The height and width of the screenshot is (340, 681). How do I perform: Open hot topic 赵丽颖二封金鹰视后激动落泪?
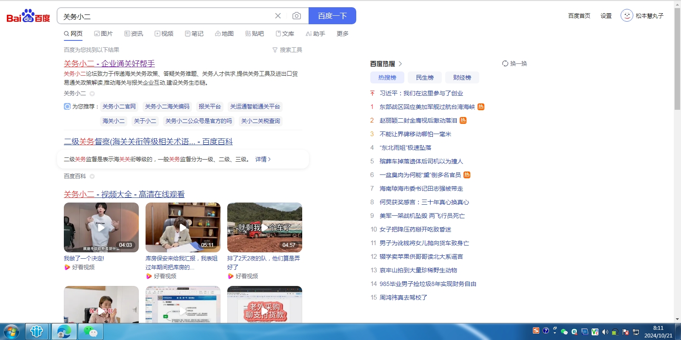[418, 120]
